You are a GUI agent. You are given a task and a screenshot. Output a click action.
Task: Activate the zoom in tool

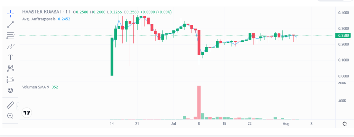coord(10,116)
